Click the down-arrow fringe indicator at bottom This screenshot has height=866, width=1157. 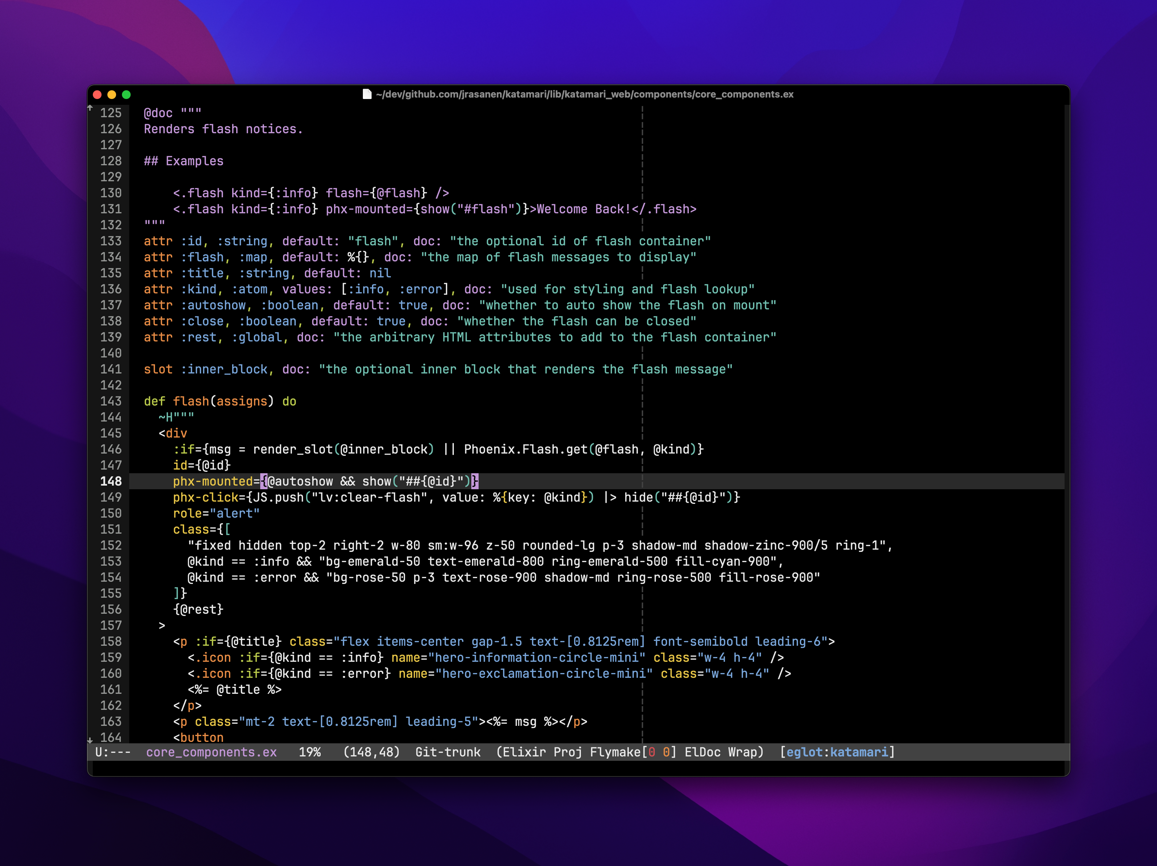(x=90, y=740)
